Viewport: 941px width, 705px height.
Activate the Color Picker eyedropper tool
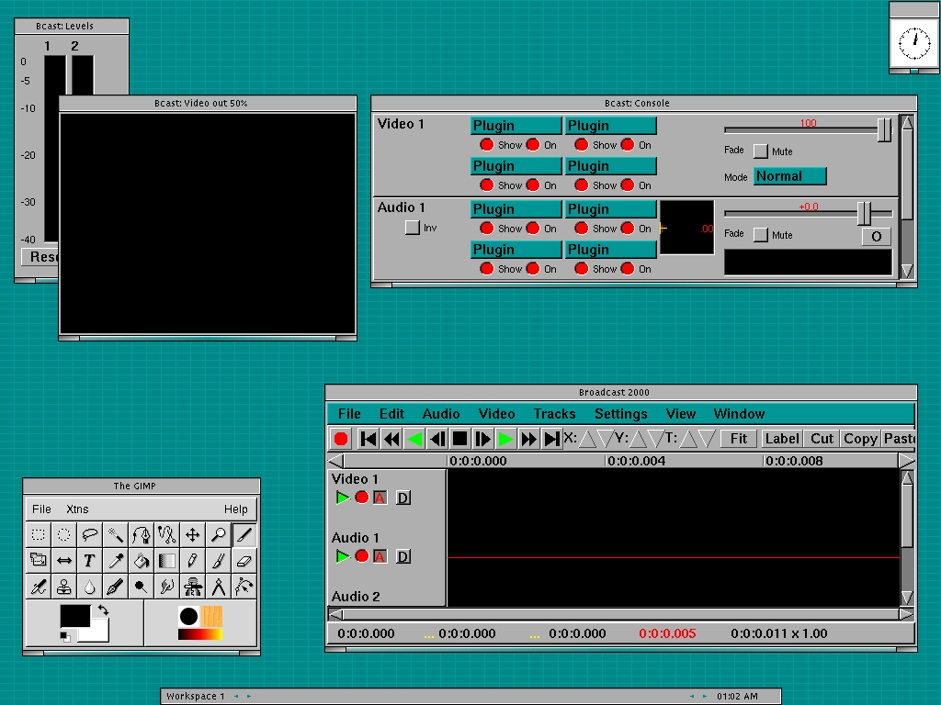pyautogui.click(x=115, y=560)
